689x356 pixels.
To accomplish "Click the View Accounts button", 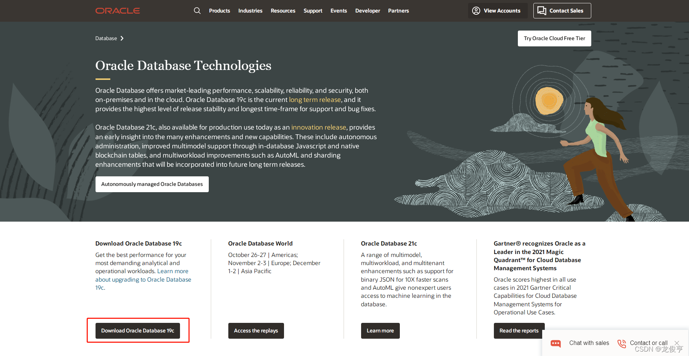I will (x=498, y=11).
